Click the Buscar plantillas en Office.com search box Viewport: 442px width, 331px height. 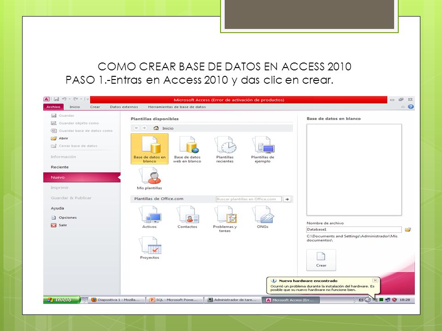(249, 199)
